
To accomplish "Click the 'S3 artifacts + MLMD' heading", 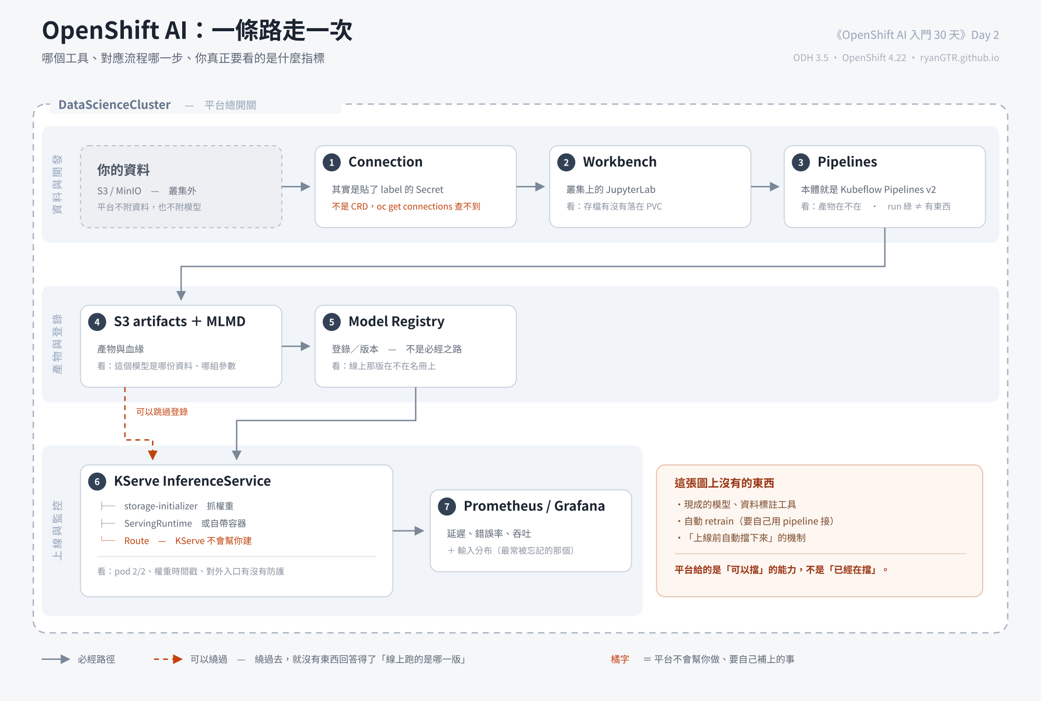I will click(x=180, y=322).
